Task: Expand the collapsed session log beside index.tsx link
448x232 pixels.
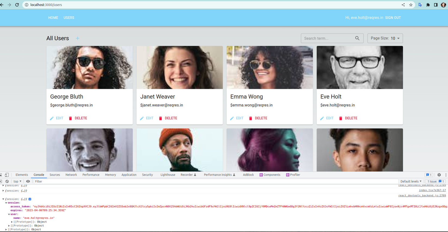Action: 3,191
